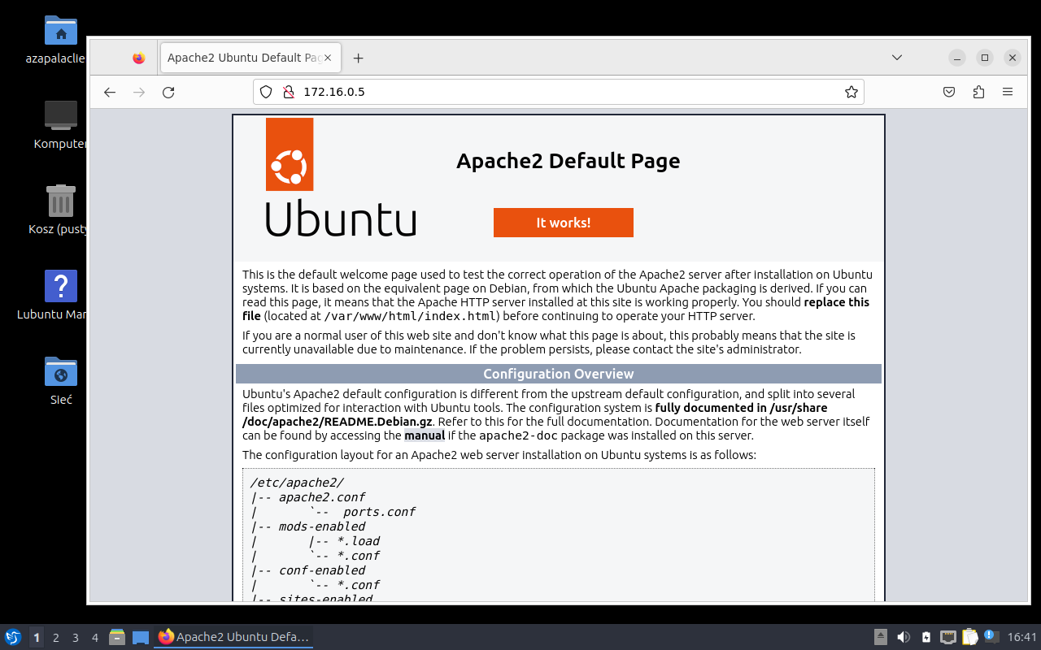The width and height of the screenshot is (1041, 650).
Task: Open the Lubuntu start menu in taskbar
Action: pos(12,637)
